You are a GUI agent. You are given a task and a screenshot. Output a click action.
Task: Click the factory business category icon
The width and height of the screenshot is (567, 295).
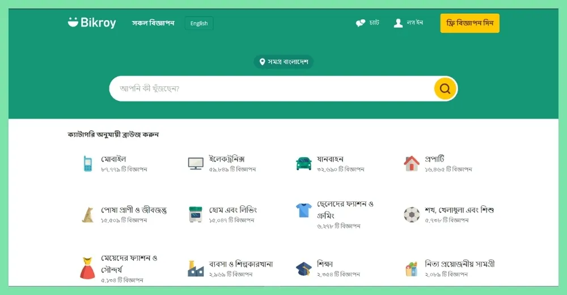196,268
